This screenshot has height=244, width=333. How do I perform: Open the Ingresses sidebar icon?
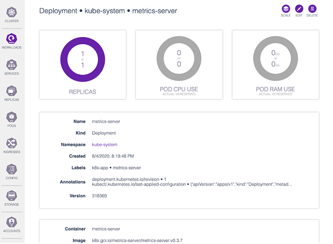[12, 146]
